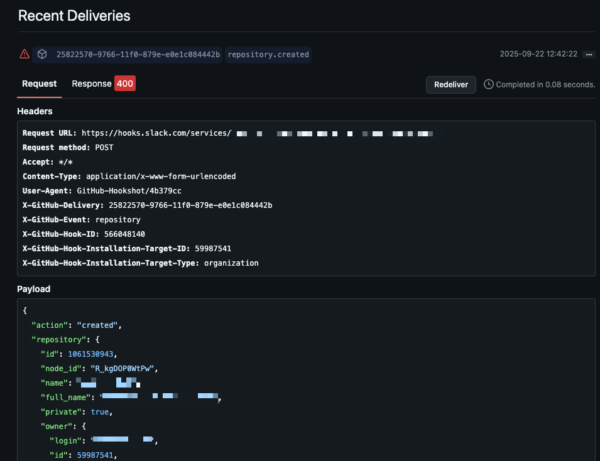
Task: Click the X-GitHub-Delivery header line
Action: click(x=147, y=205)
